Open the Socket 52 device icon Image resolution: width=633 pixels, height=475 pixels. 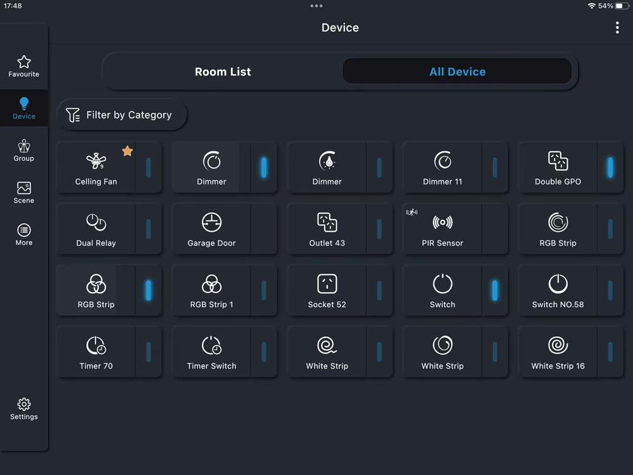pos(327,284)
